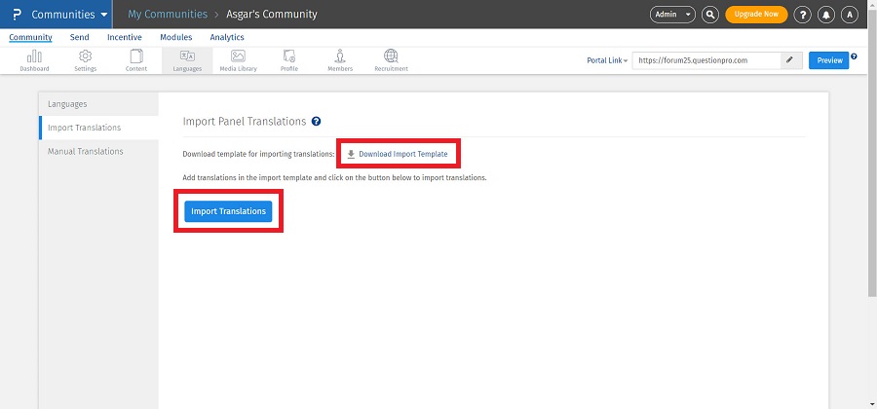Click the Upgrade Now button
Image resolution: width=877 pixels, height=409 pixels.
[756, 15]
